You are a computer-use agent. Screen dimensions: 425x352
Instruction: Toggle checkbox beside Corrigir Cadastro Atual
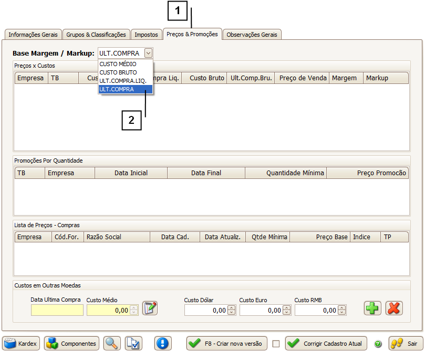[276, 344]
